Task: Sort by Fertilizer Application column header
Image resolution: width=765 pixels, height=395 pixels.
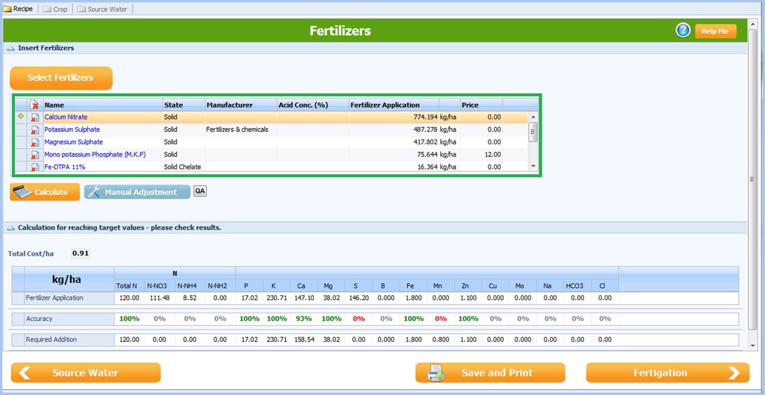Action: [394, 105]
